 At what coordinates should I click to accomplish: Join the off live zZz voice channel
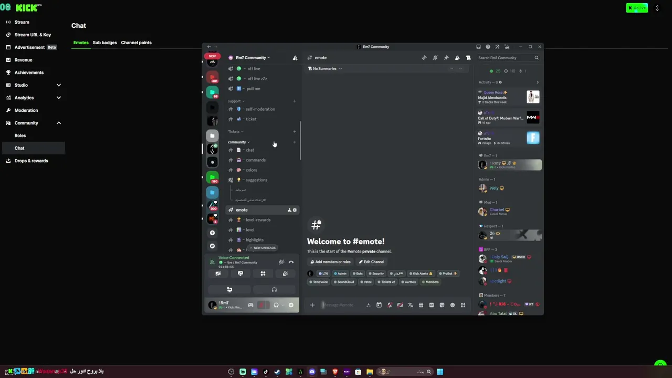click(262, 79)
